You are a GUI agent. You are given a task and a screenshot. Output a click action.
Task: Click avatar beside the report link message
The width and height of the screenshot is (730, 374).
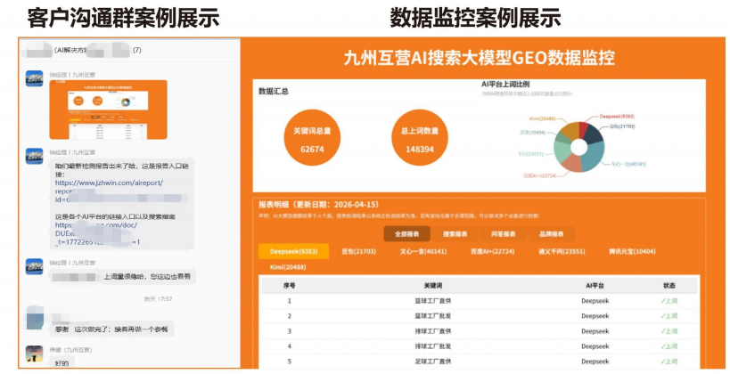[x=35, y=156]
